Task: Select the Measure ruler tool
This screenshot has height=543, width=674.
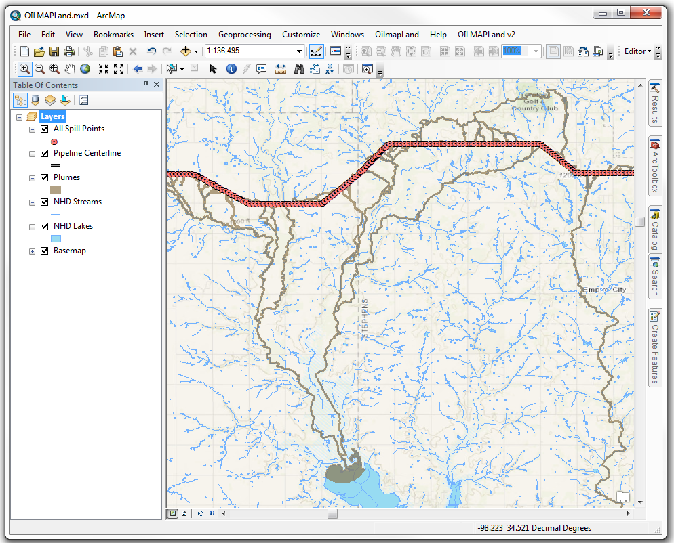Action: pos(281,68)
